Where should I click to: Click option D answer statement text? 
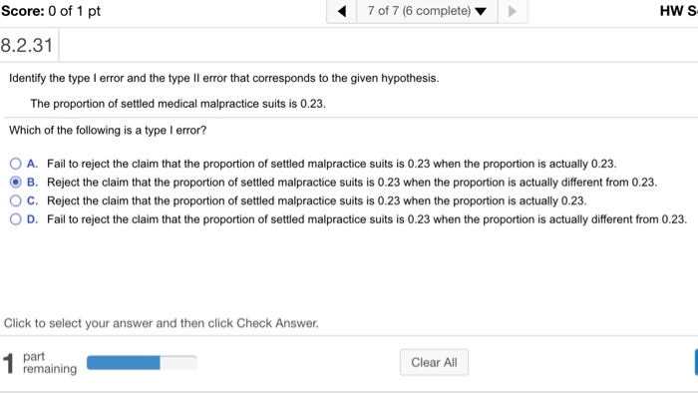pyautogui.click(x=367, y=219)
